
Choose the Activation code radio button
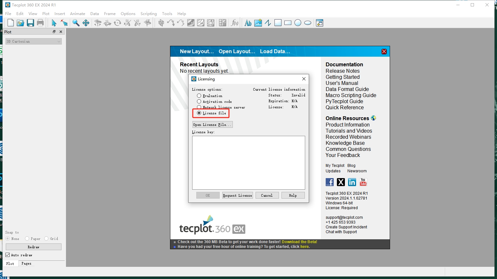click(x=199, y=102)
